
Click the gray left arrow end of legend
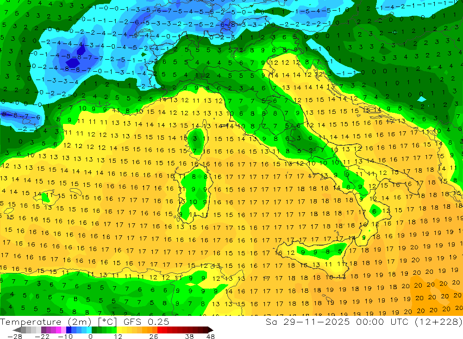pos(17,330)
